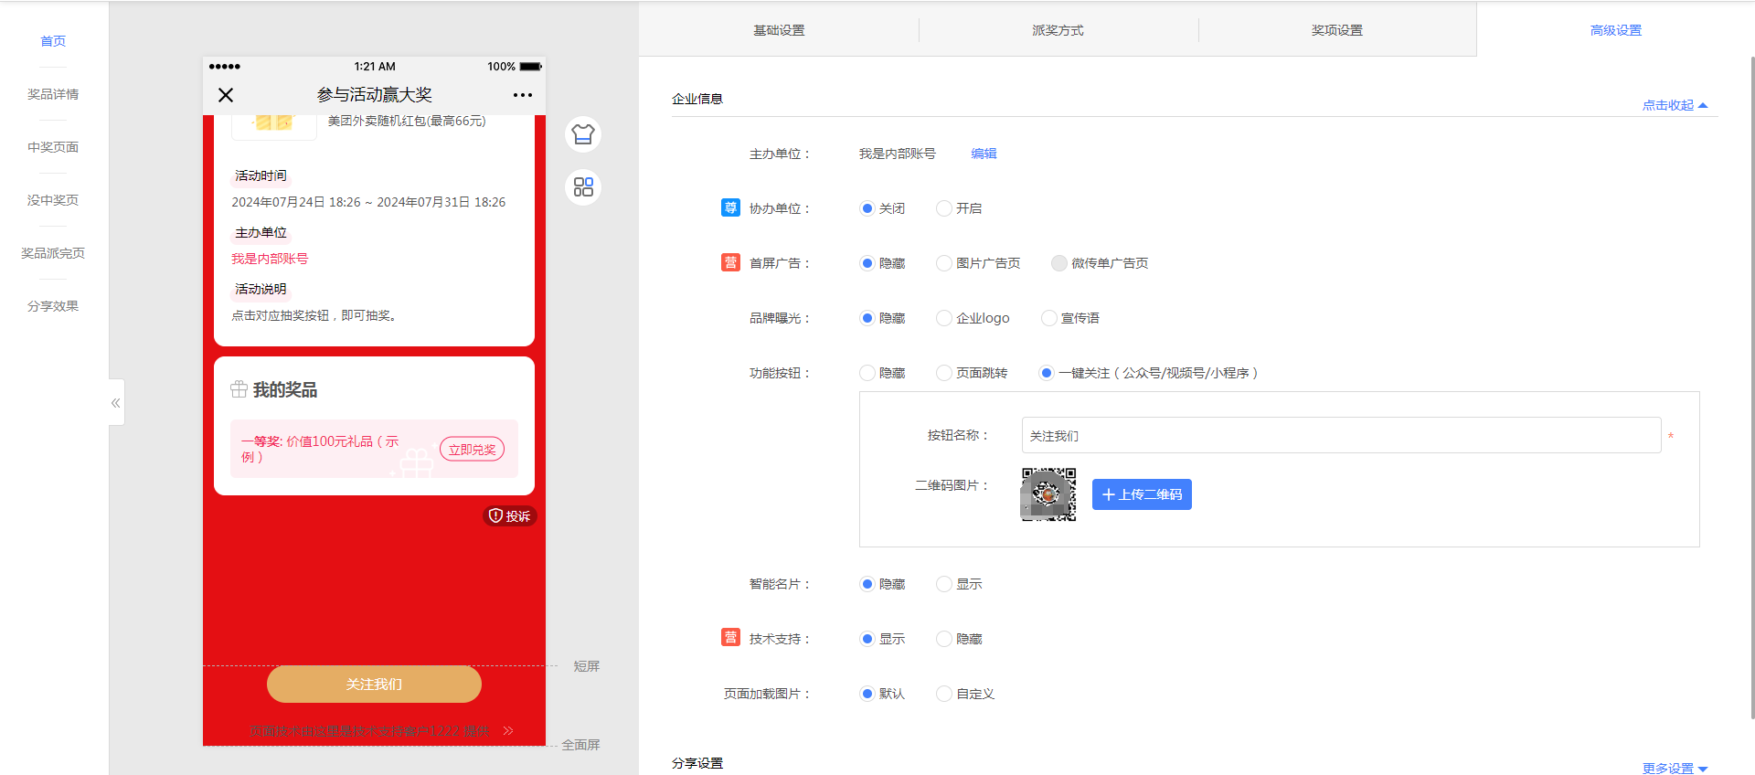Select 显示 for 技术支持
Viewport: 1755px width, 775px height.
click(x=867, y=639)
